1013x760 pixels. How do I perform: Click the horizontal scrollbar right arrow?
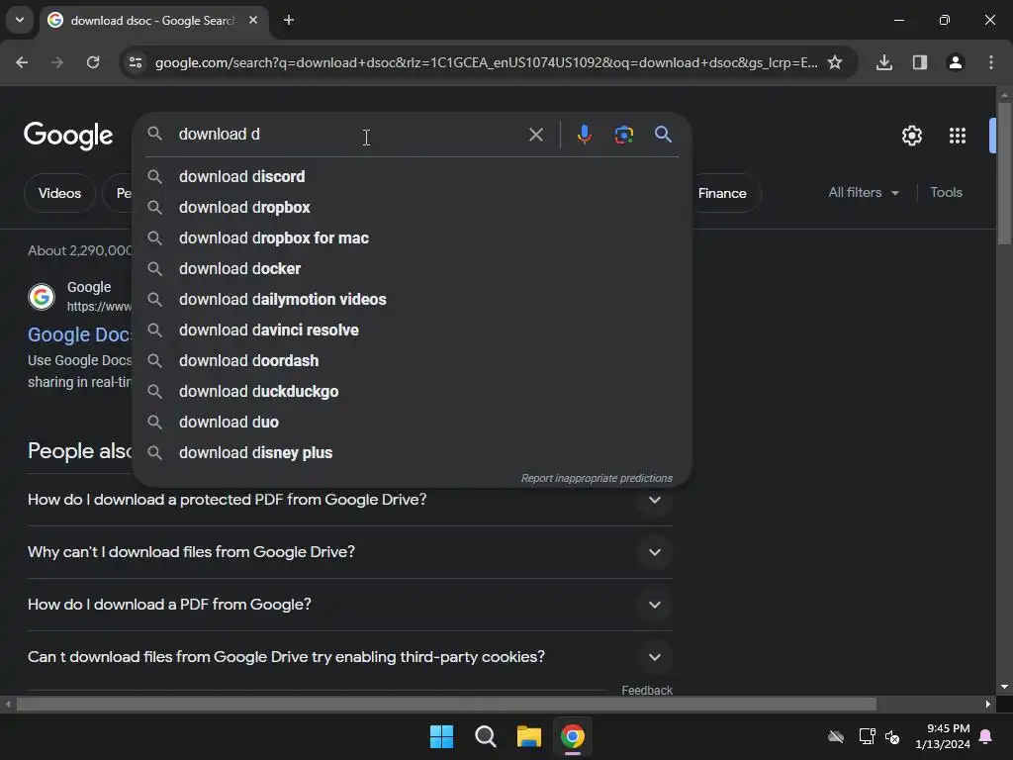[988, 704]
